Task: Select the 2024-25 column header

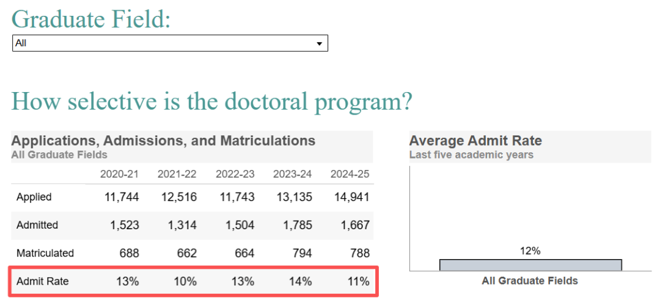Action: 350,174
